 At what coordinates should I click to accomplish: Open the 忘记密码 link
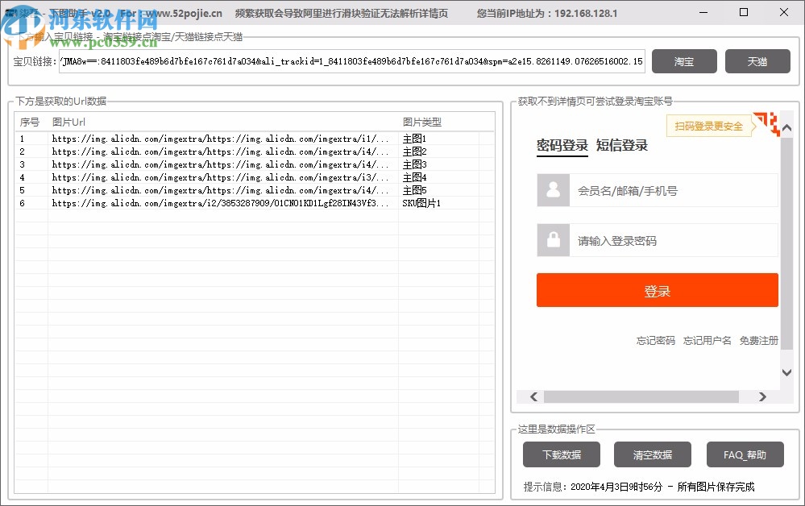[x=656, y=340]
